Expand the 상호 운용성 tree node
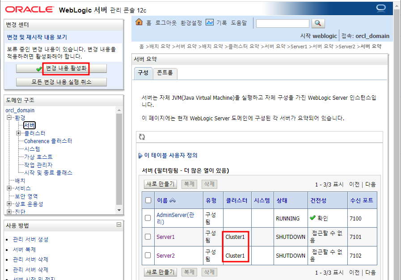 pos(9,204)
